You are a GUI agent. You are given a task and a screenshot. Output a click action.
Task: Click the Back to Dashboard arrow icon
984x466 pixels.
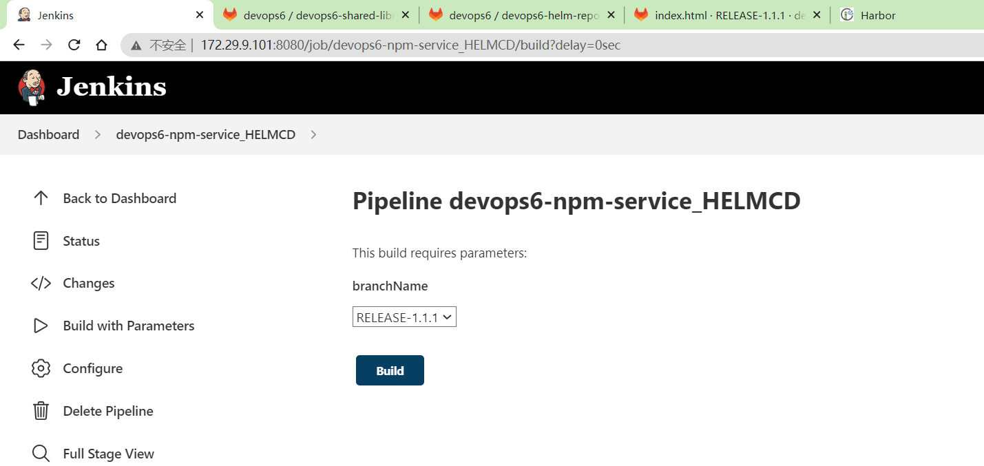point(41,198)
